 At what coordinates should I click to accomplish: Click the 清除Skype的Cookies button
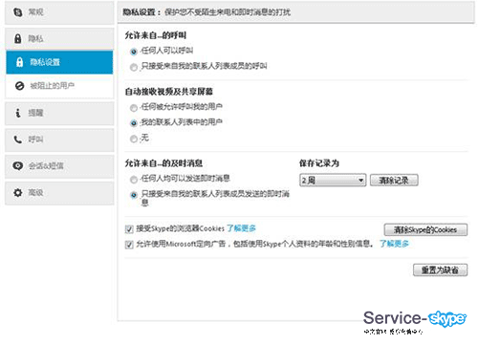pos(425,229)
